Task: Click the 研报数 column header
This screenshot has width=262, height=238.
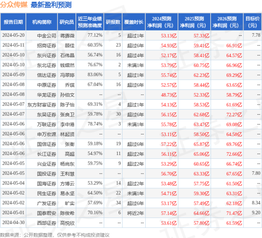Action: 113,22
